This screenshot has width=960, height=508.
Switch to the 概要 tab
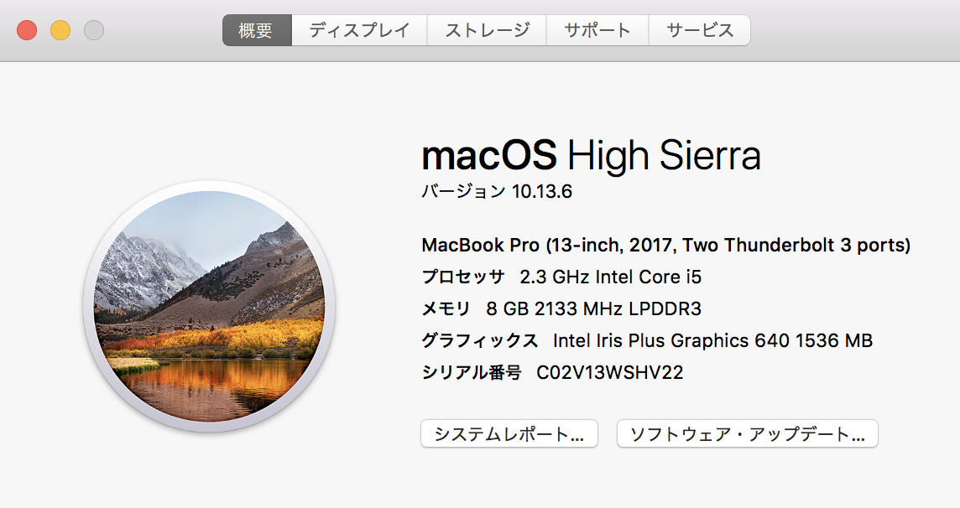257,30
